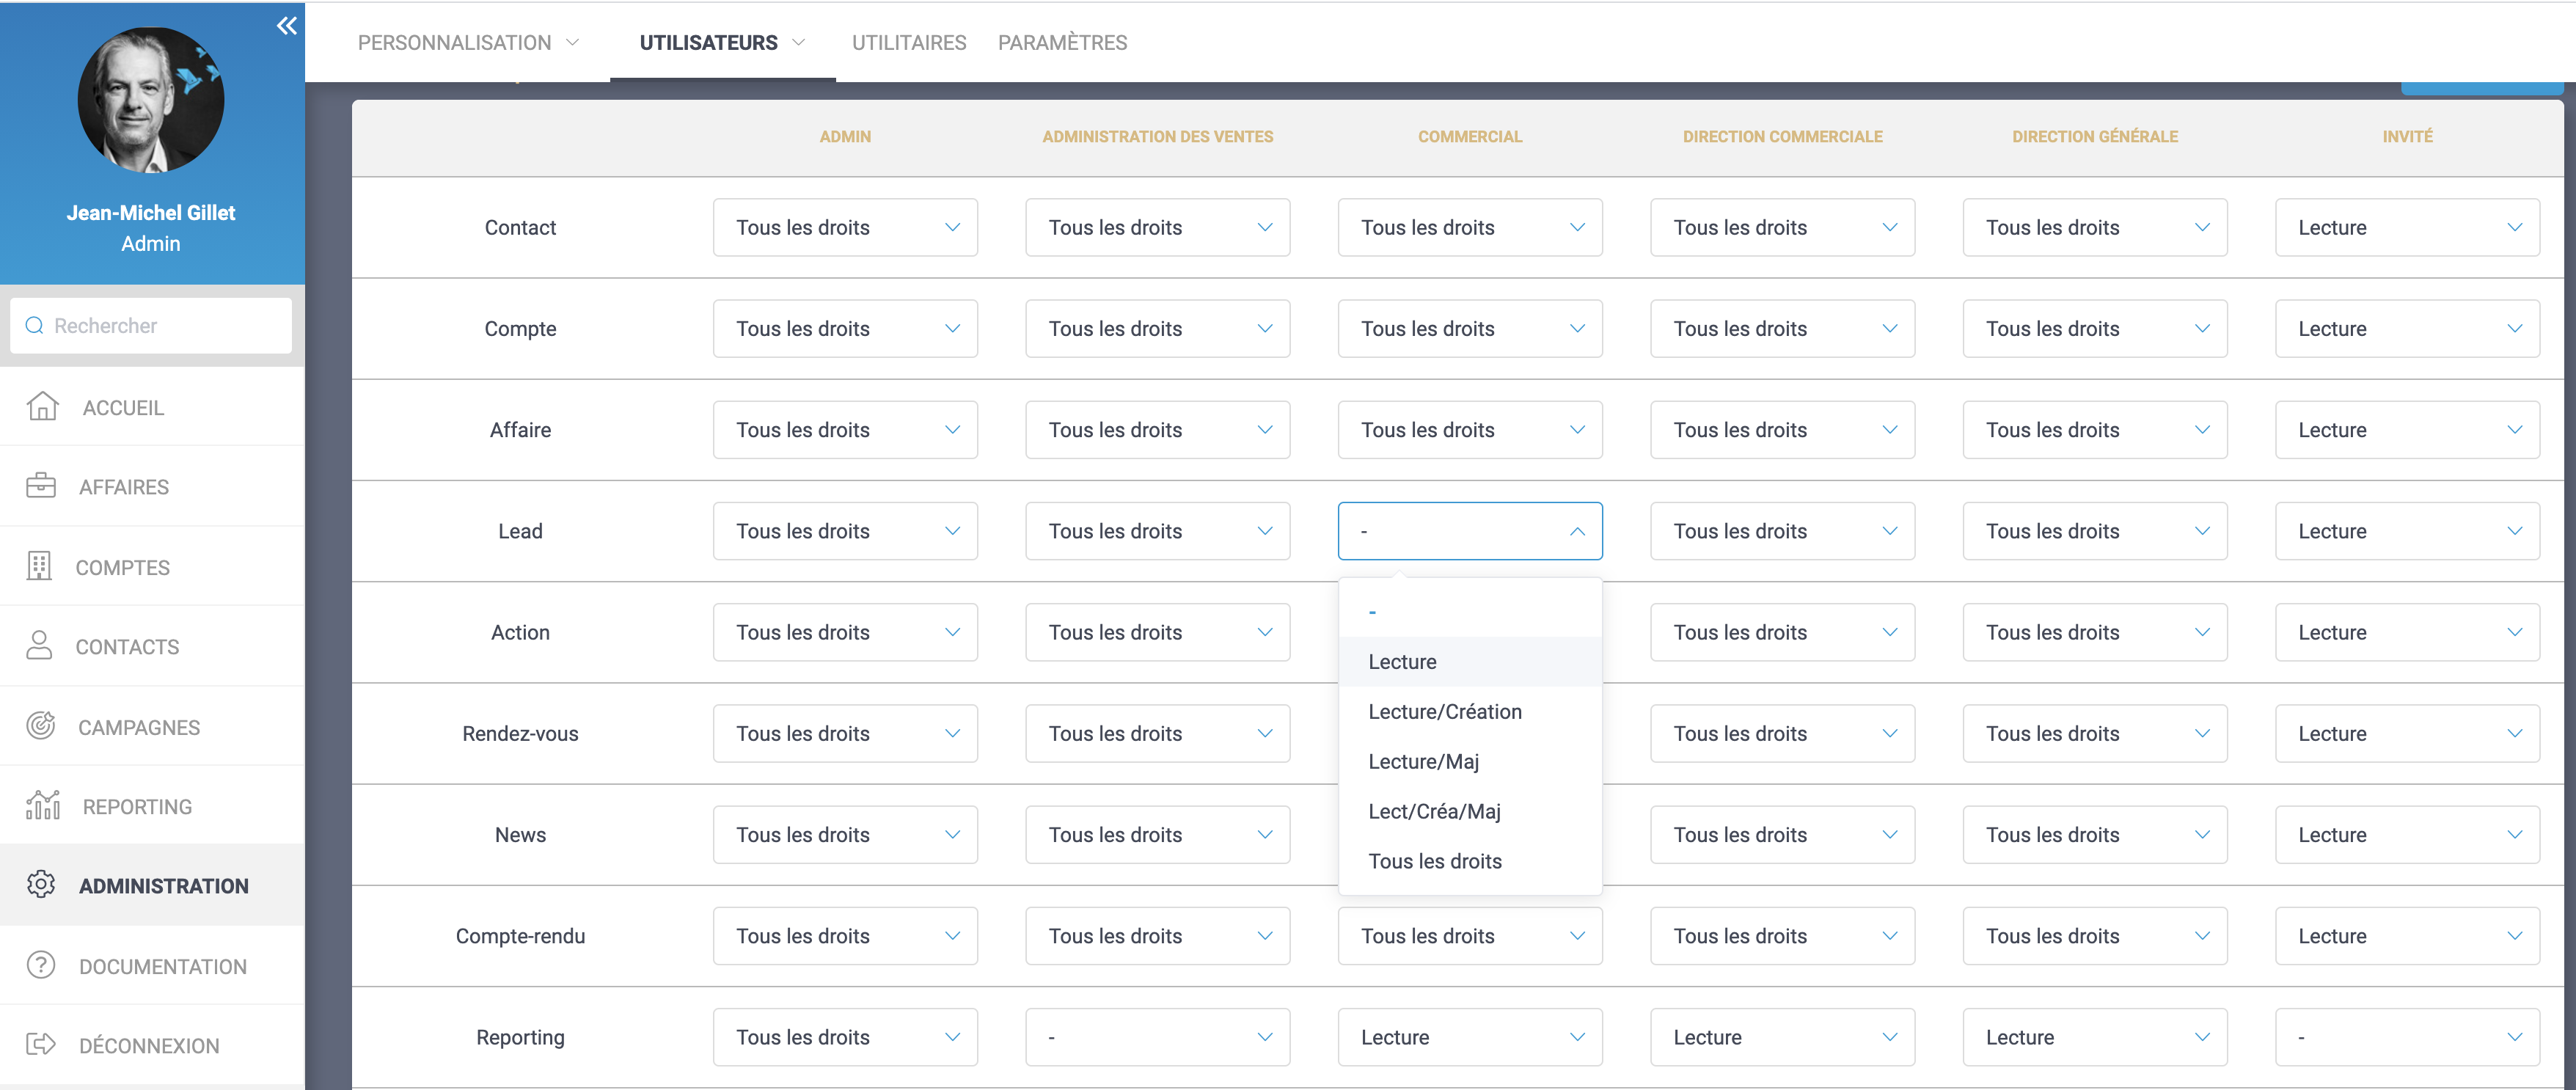Screen dimensions: 2576x1090
Task: Switch to the Paramètres tab
Action: tap(1062, 43)
